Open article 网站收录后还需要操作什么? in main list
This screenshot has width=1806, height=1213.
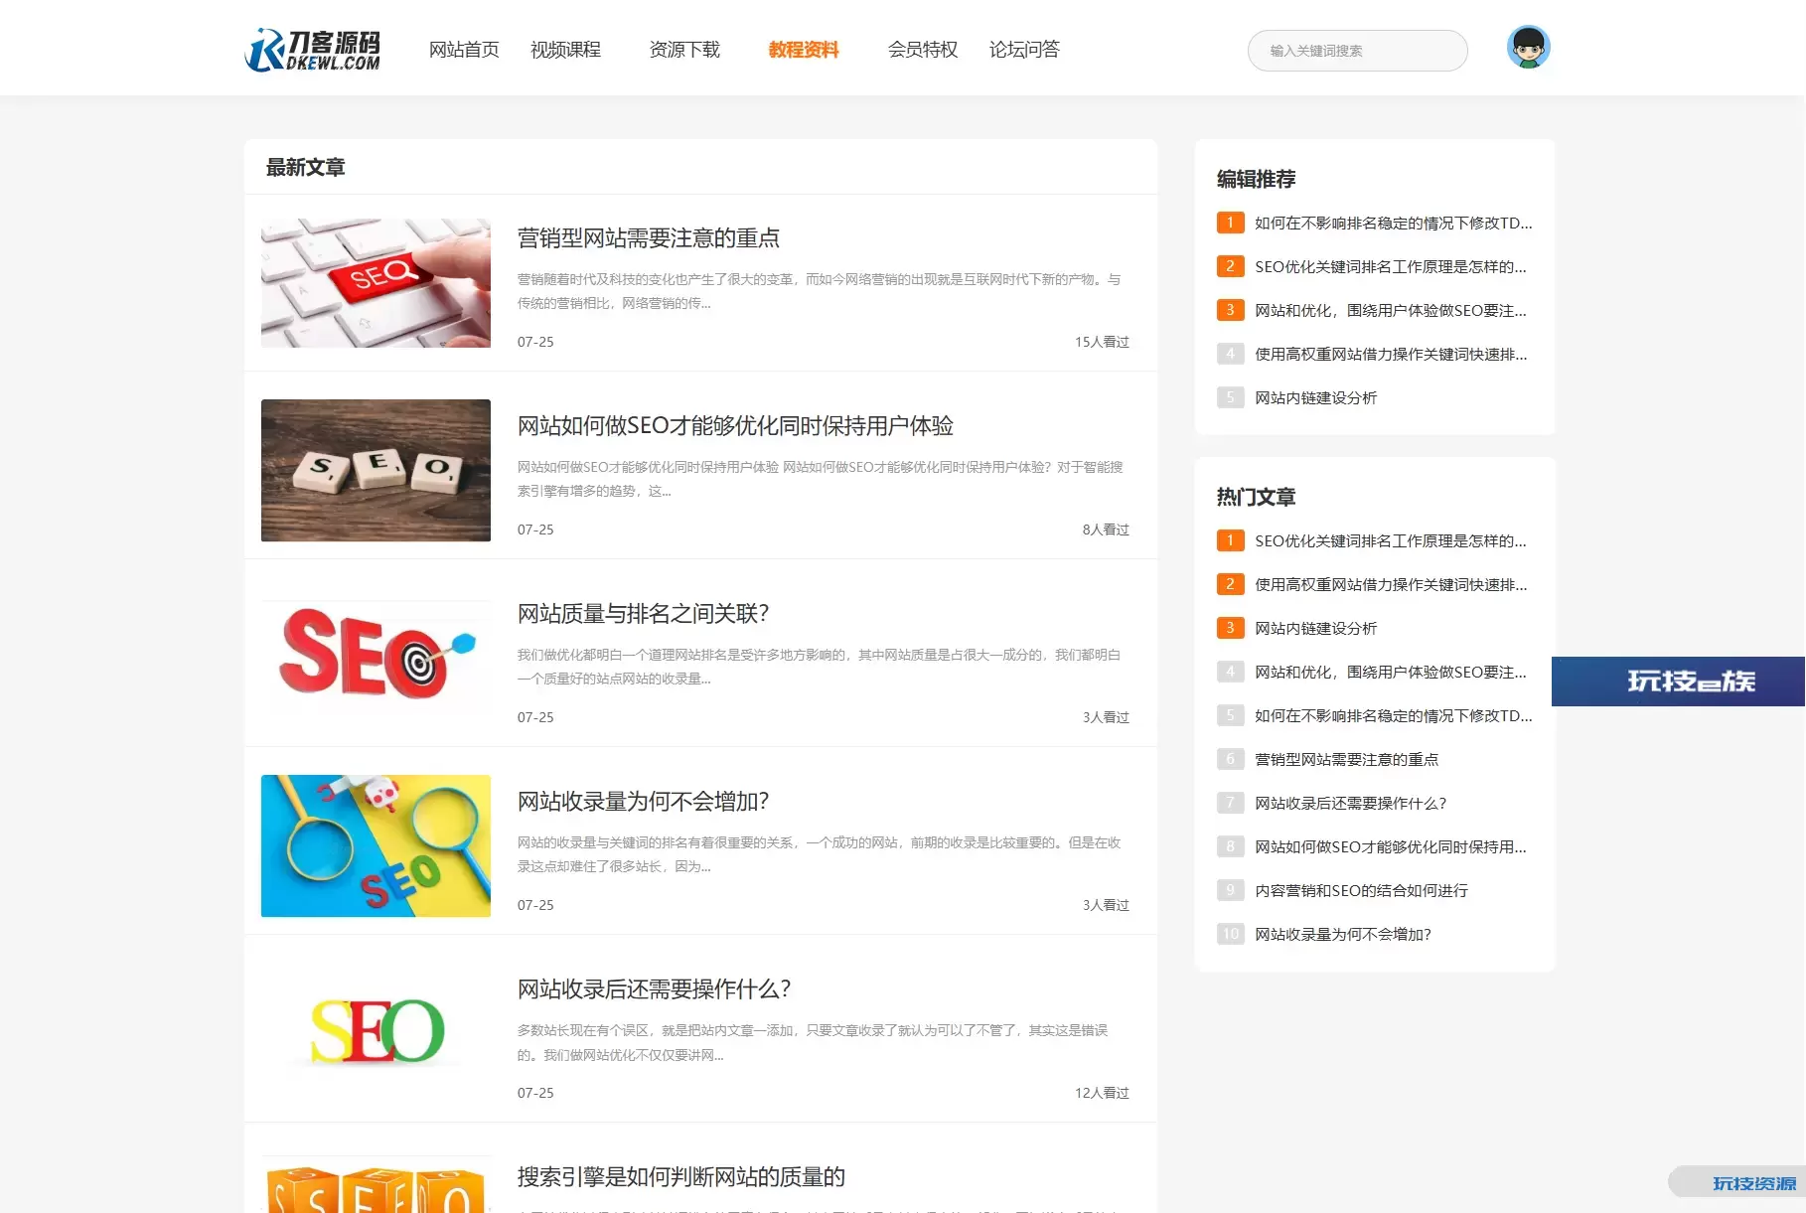654,988
